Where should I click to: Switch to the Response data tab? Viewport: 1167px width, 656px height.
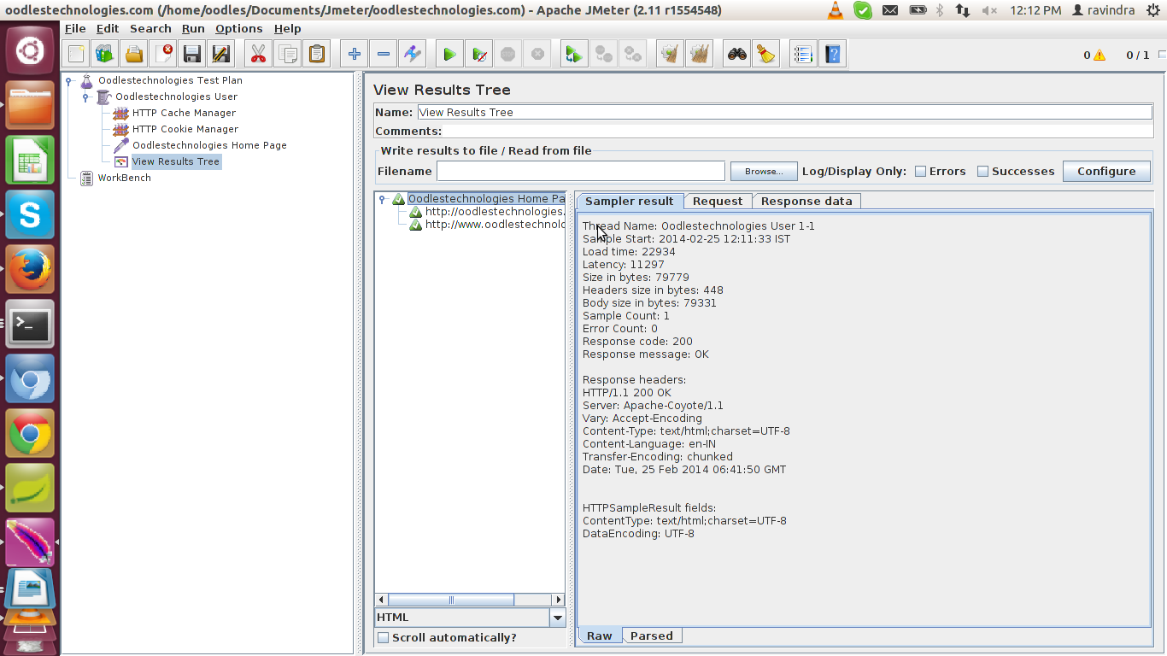pyautogui.click(x=806, y=202)
